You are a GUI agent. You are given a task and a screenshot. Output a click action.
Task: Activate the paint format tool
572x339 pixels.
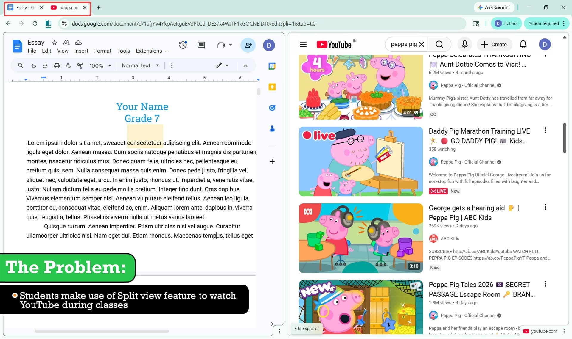pos(80,66)
